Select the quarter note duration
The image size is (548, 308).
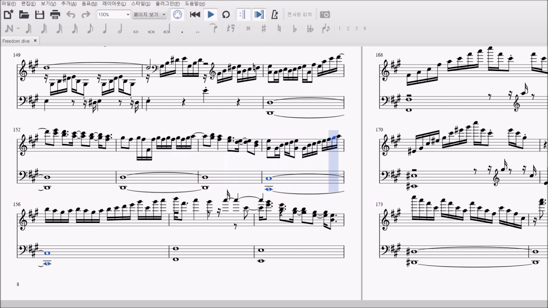(105, 29)
